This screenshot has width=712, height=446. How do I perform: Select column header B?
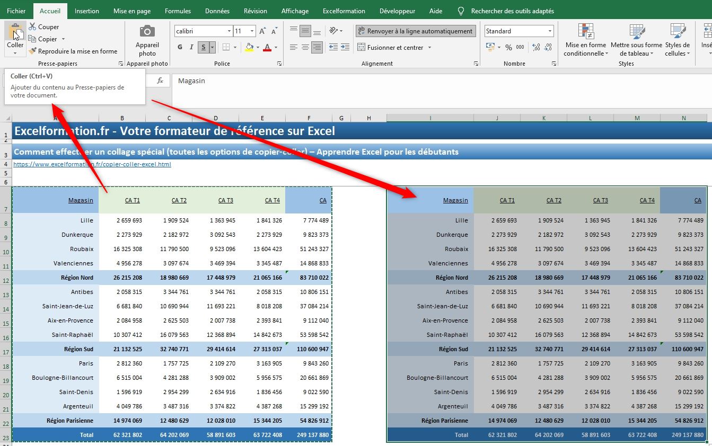pos(122,118)
